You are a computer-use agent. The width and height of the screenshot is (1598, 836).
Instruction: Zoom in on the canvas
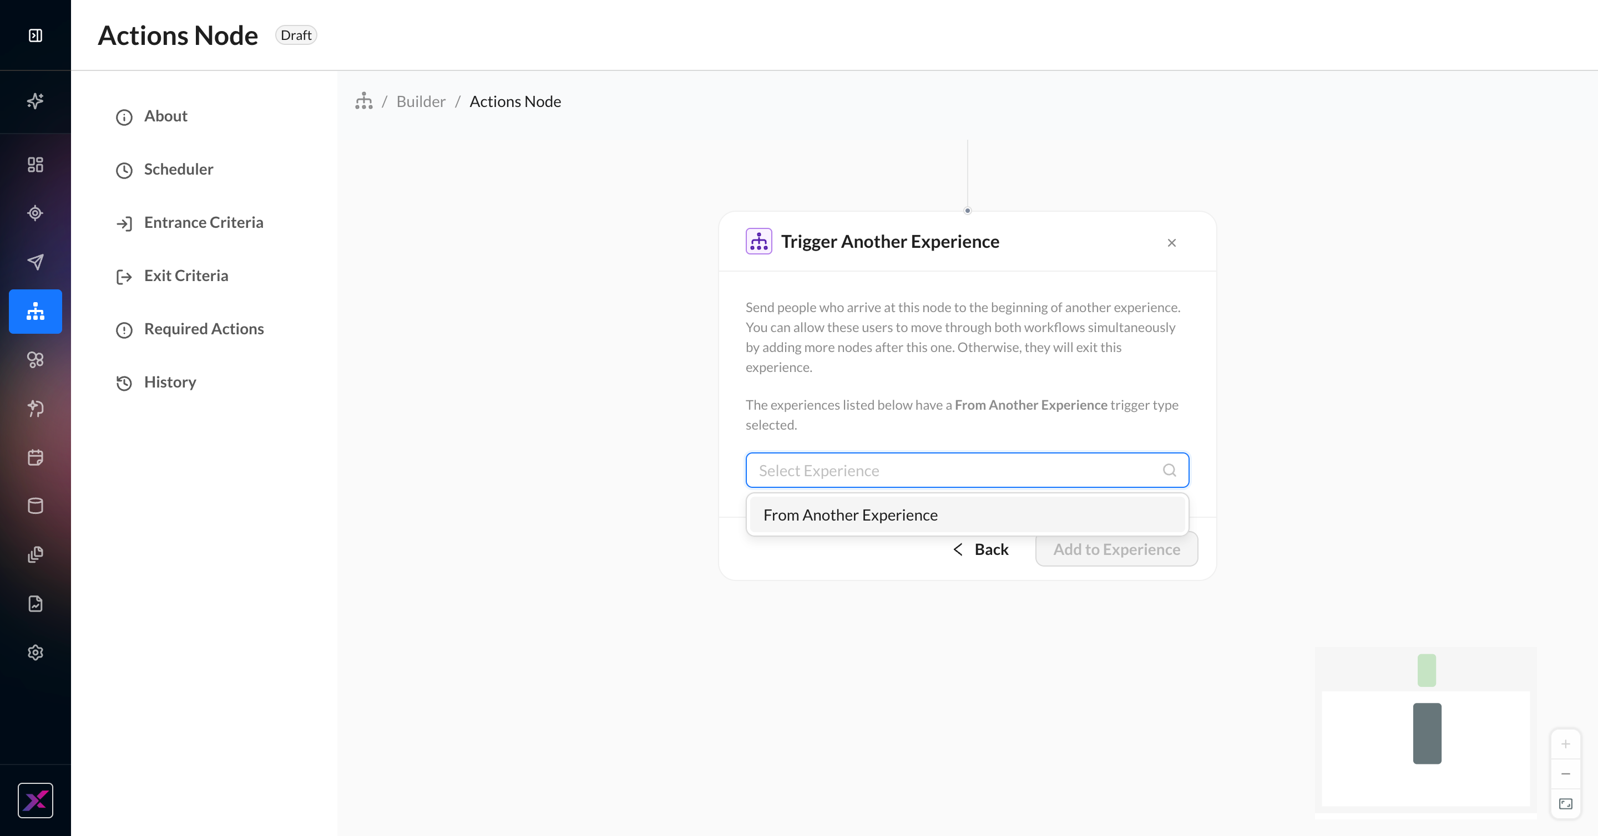(1566, 743)
